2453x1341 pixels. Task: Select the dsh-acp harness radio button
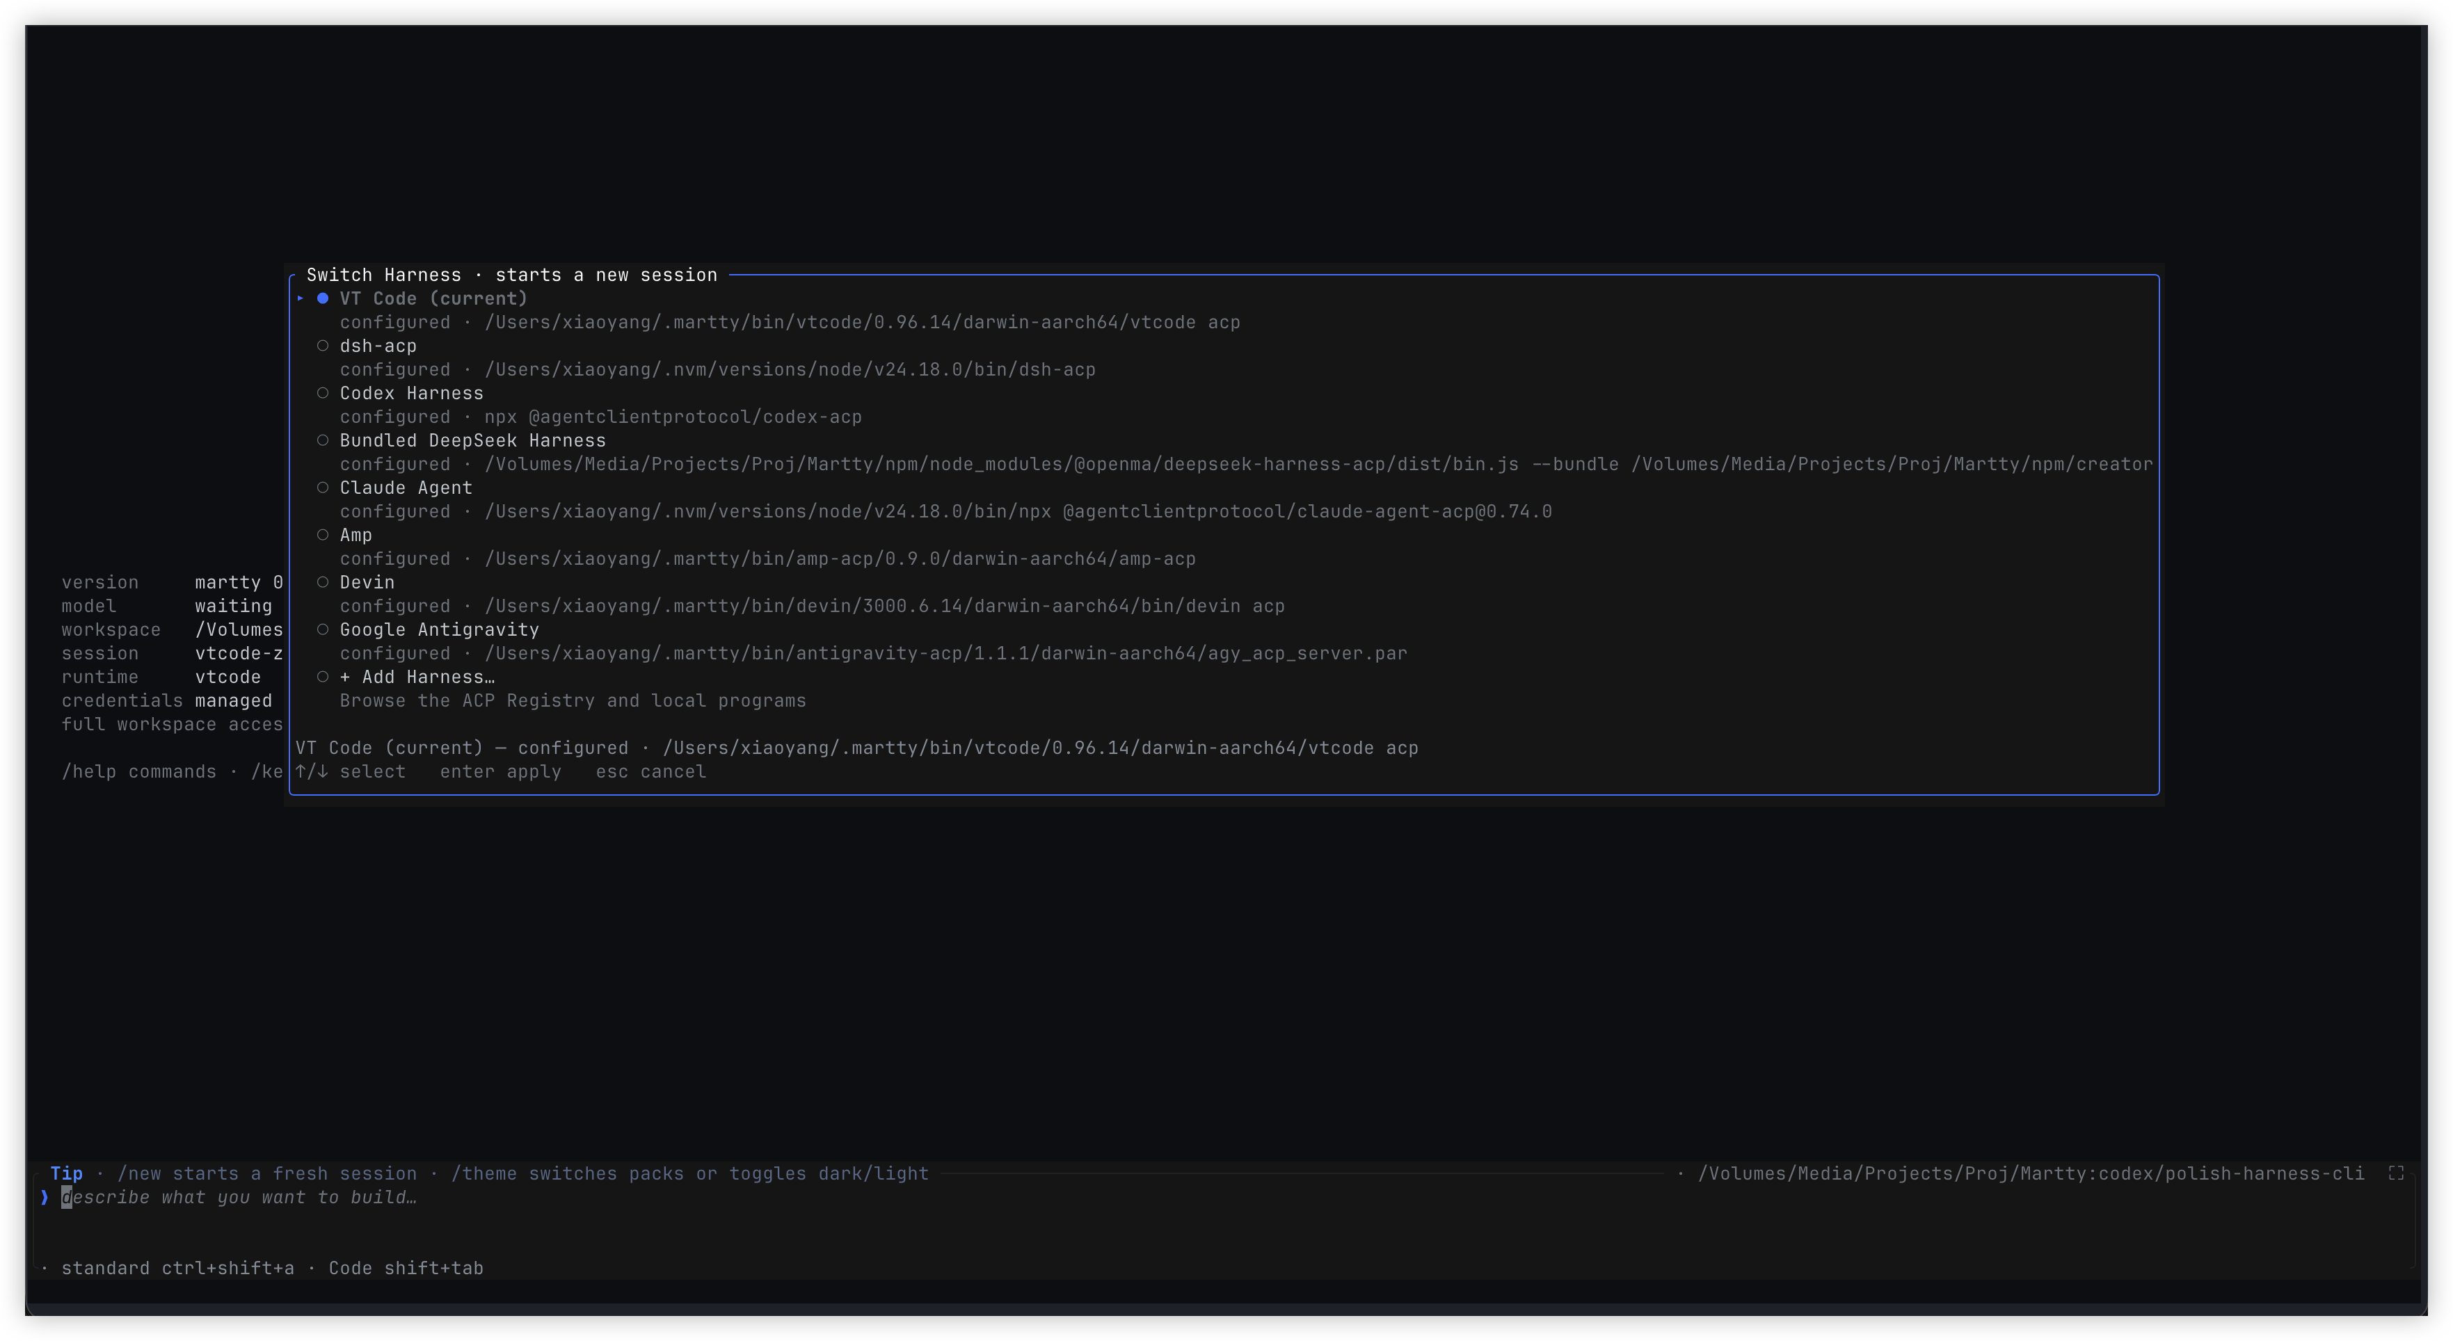pyautogui.click(x=323, y=346)
